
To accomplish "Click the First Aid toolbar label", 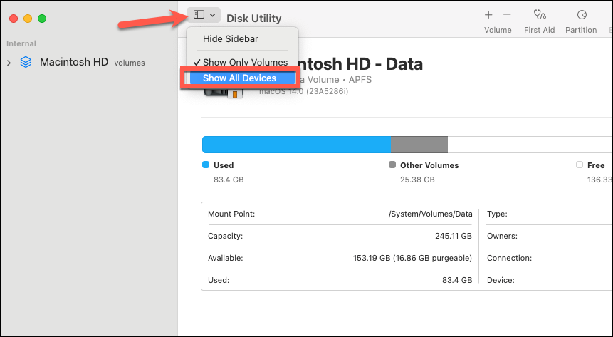I will pos(539,30).
